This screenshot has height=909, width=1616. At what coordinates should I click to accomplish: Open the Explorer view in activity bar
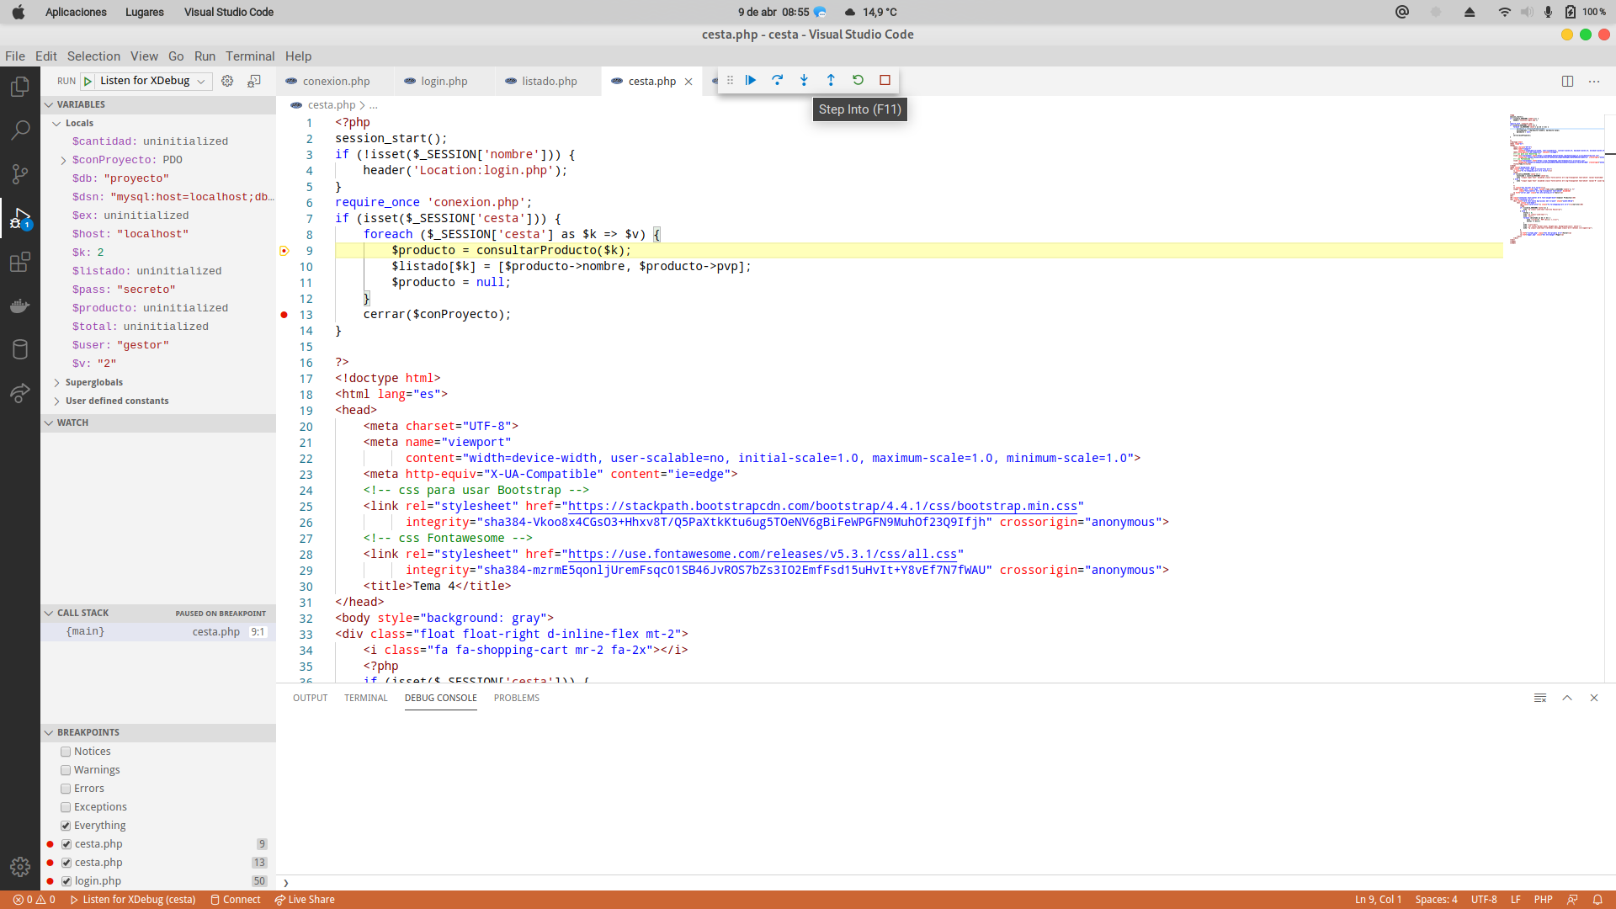click(x=20, y=87)
